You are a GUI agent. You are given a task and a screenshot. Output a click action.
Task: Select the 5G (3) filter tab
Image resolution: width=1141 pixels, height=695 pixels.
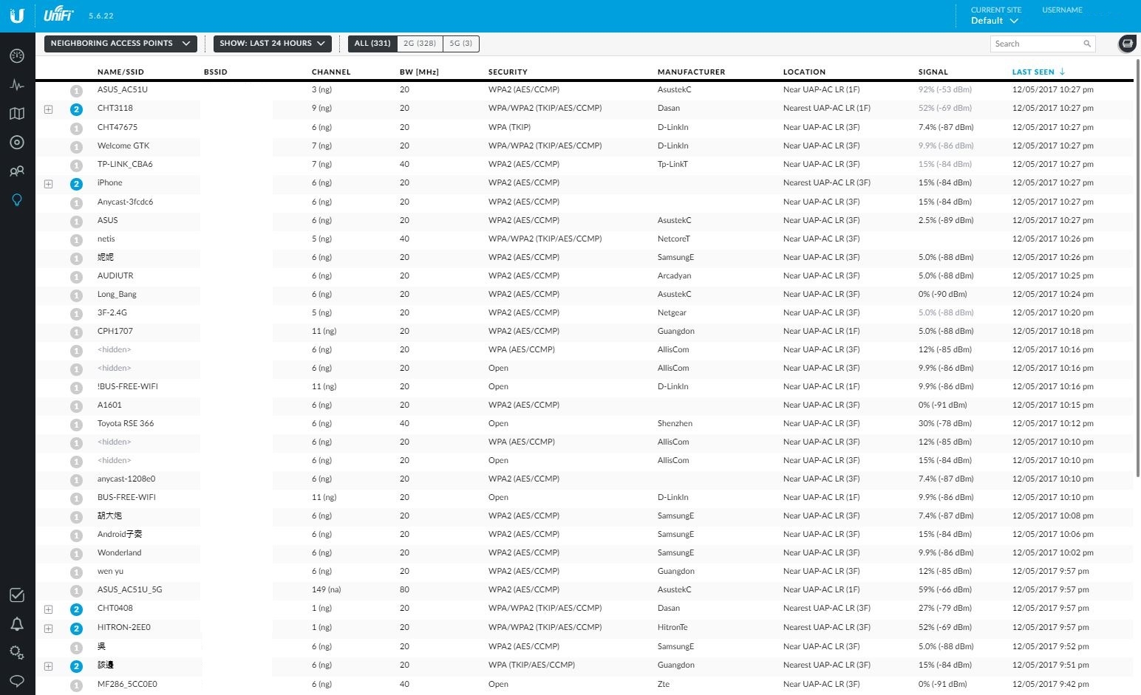point(461,44)
